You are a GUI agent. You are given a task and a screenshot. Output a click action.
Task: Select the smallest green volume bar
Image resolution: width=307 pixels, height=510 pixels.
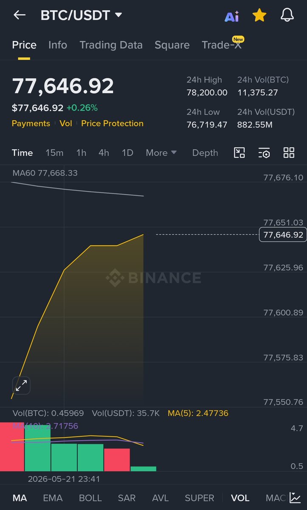click(143, 469)
